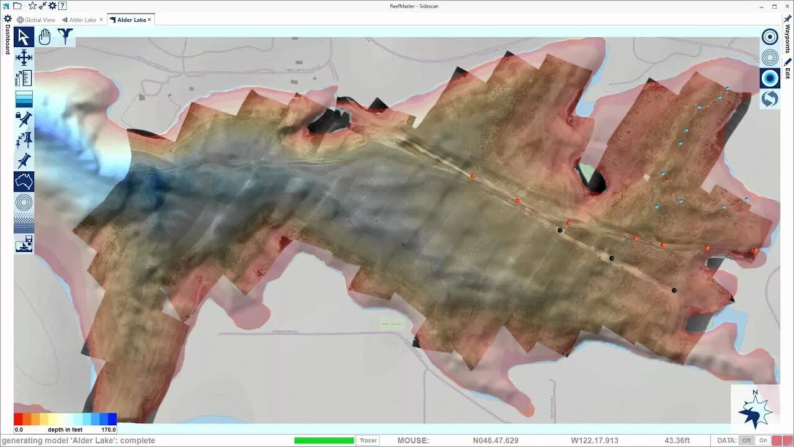Open the Alder Lake sonar tab
This screenshot has width=794, height=447.
tap(83, 19)
